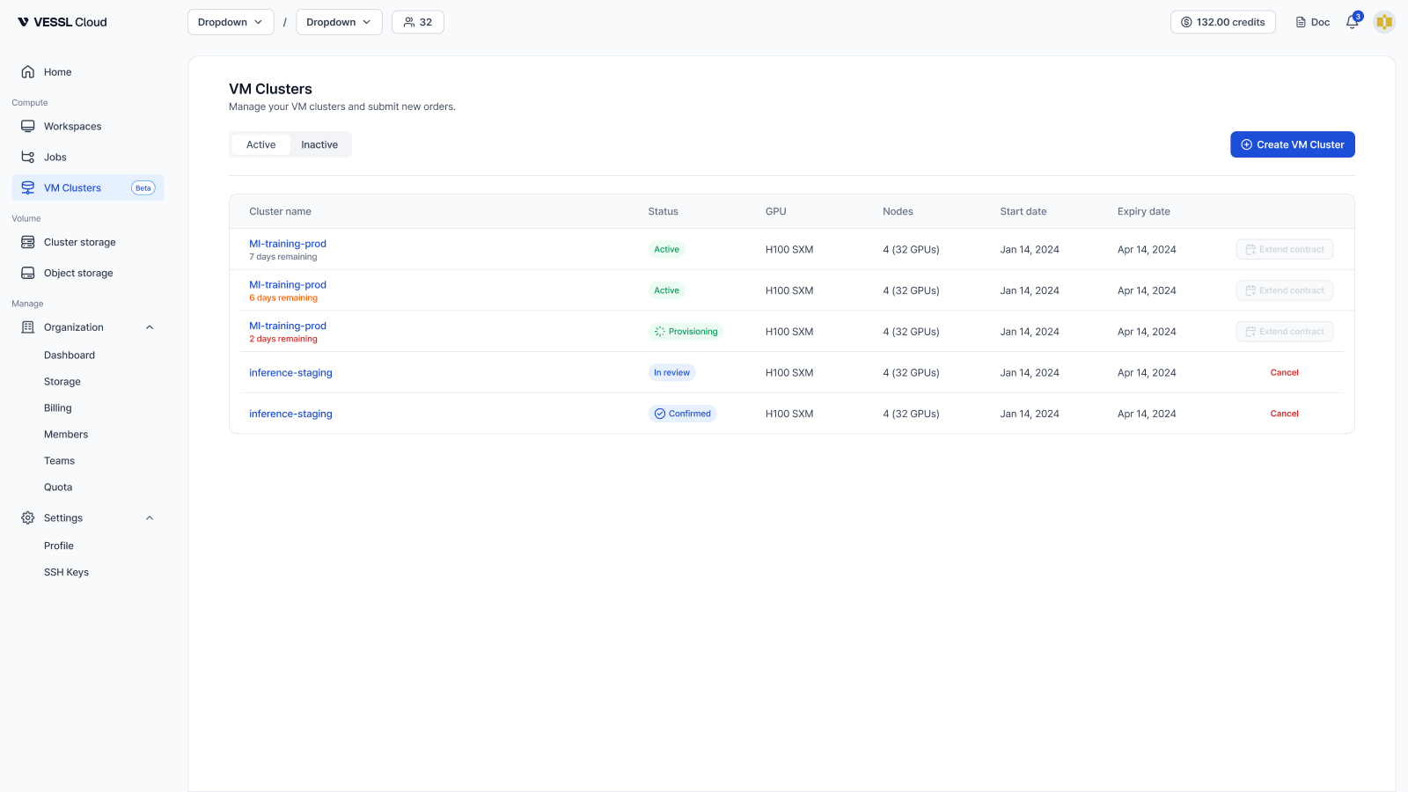
Task: Extend contract for 2 days remaining cluster
Action: tap(1284, 332)
